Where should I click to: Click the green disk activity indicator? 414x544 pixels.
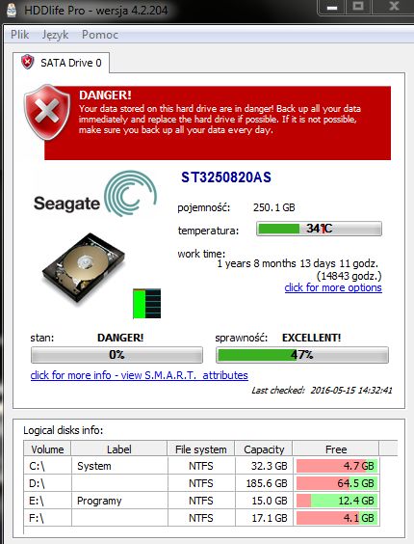[x=147, y=304]
